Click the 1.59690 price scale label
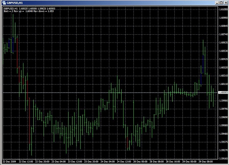This screenshot has width=229, height=165. [224, 117]
